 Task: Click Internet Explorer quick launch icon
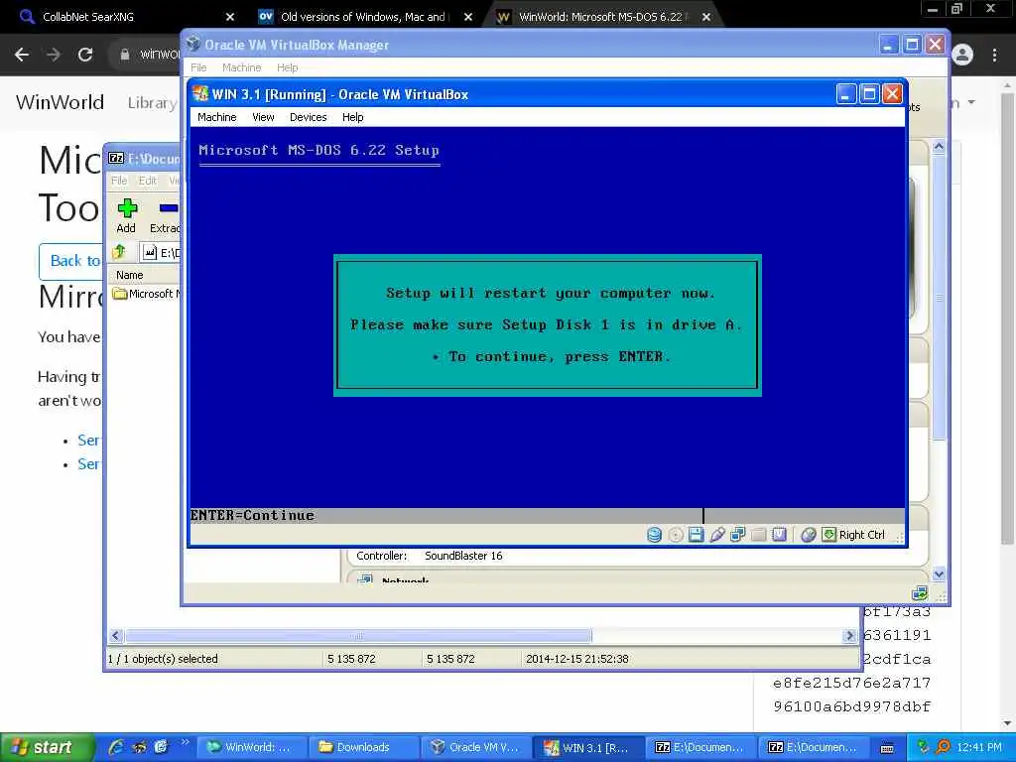(x=117, y=747)
